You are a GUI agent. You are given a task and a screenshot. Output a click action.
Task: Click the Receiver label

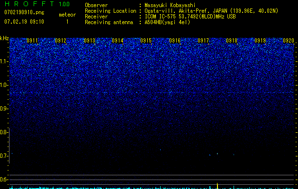(x=96, y=17)
